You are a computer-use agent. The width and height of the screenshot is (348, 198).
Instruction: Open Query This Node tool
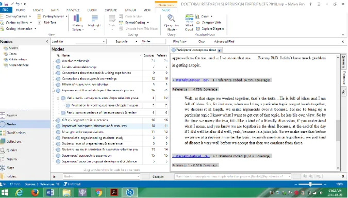(171, 22)
